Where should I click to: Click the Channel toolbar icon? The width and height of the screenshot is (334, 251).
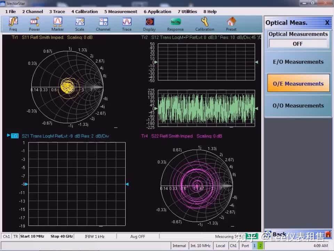pos(103,24)
